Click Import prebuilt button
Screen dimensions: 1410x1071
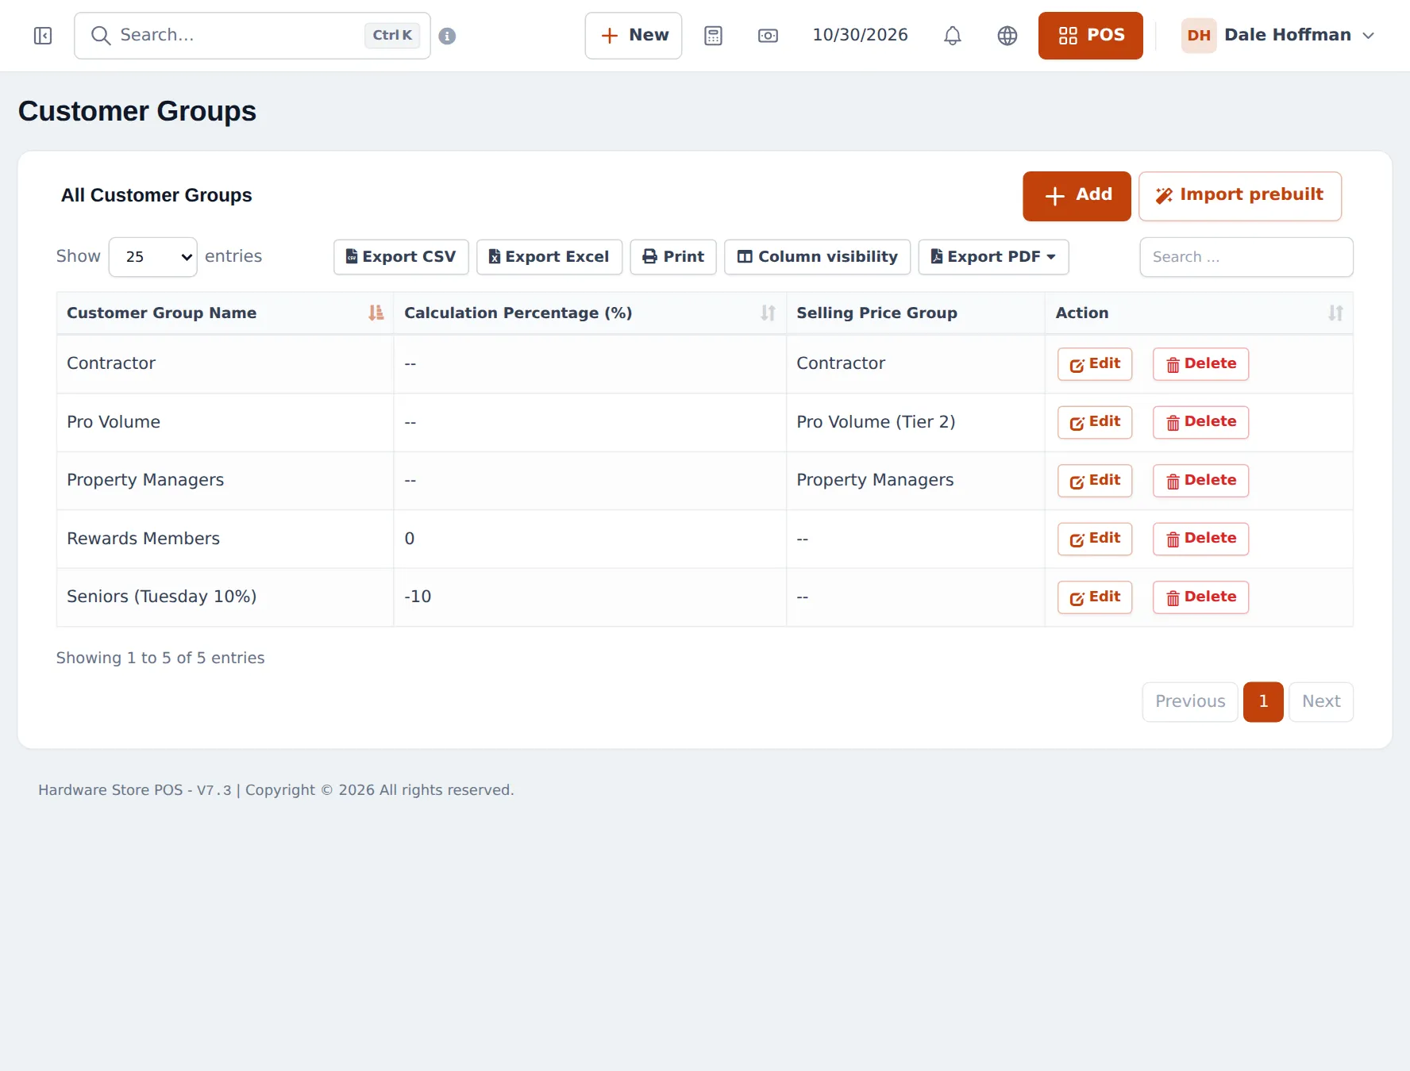pos(1240,196)
